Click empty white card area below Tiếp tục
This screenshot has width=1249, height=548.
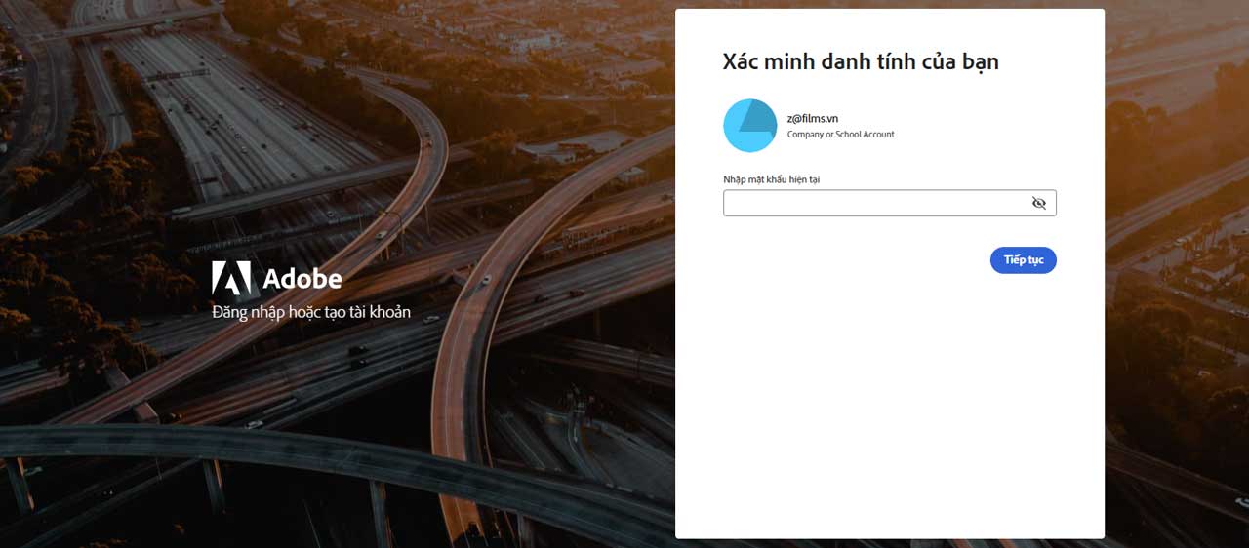pos(888,410)
